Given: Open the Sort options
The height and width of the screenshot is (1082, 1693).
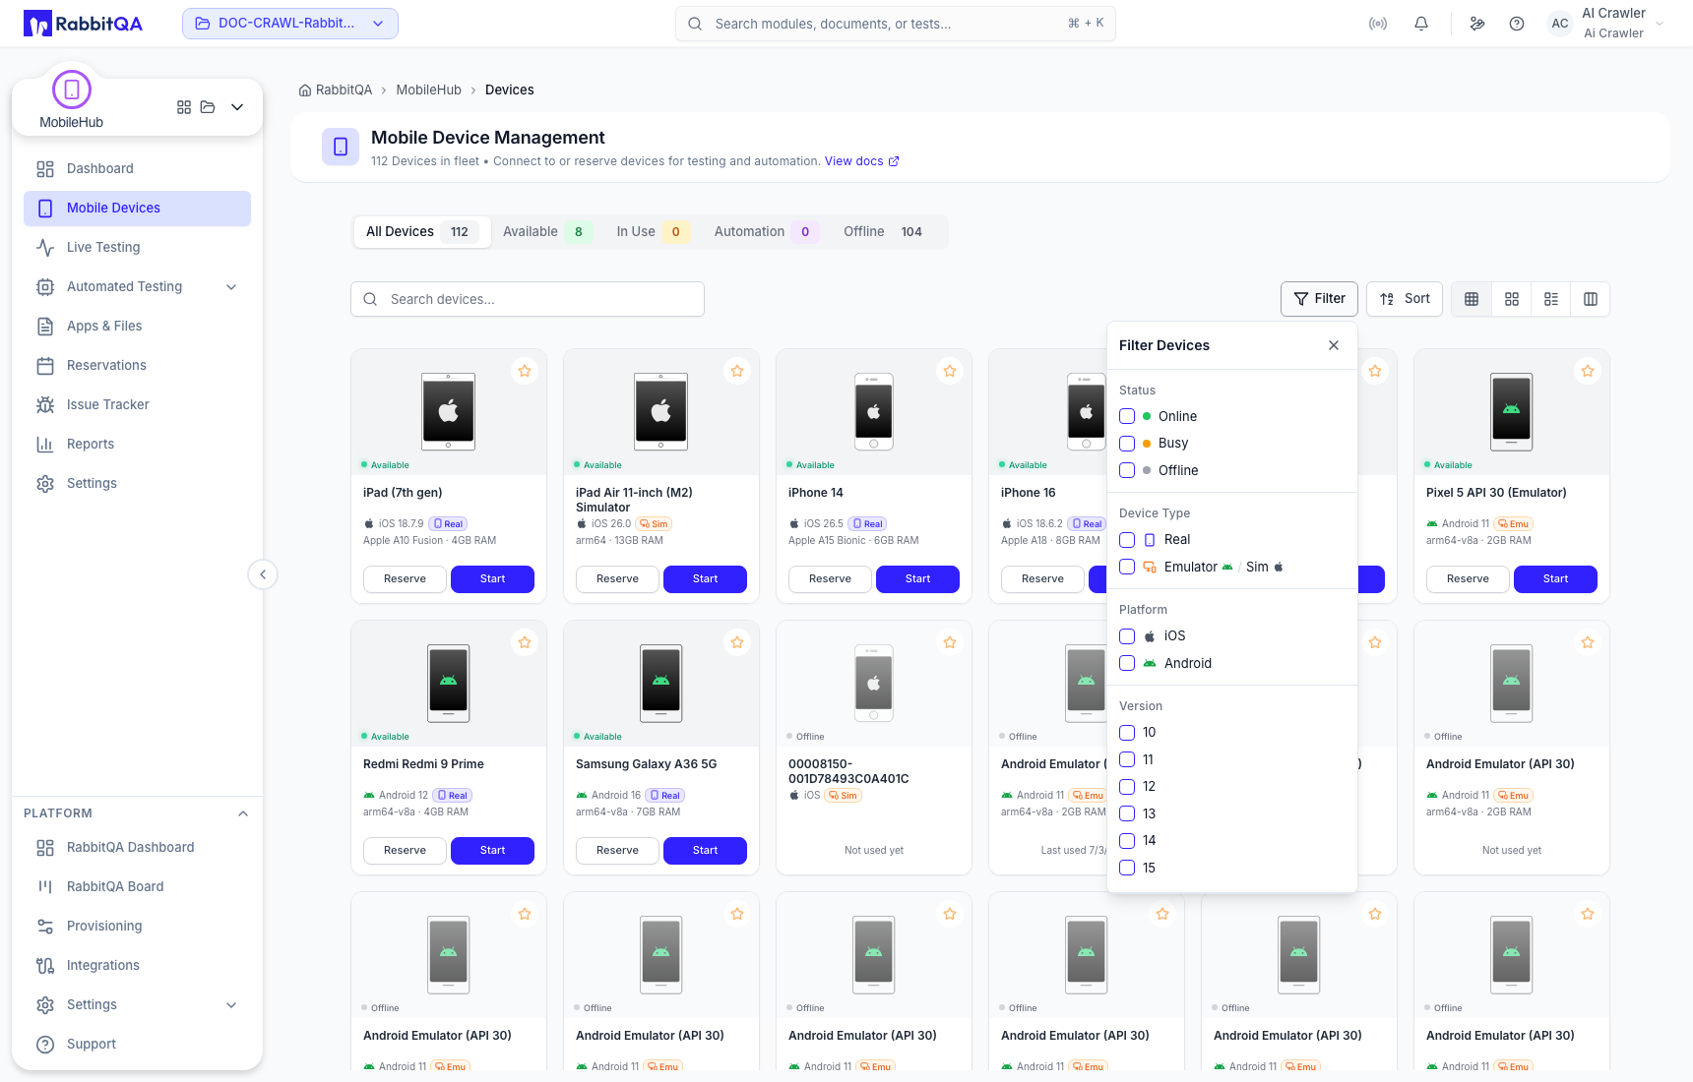Looking at the screenshot, I should click(1405, 299).
